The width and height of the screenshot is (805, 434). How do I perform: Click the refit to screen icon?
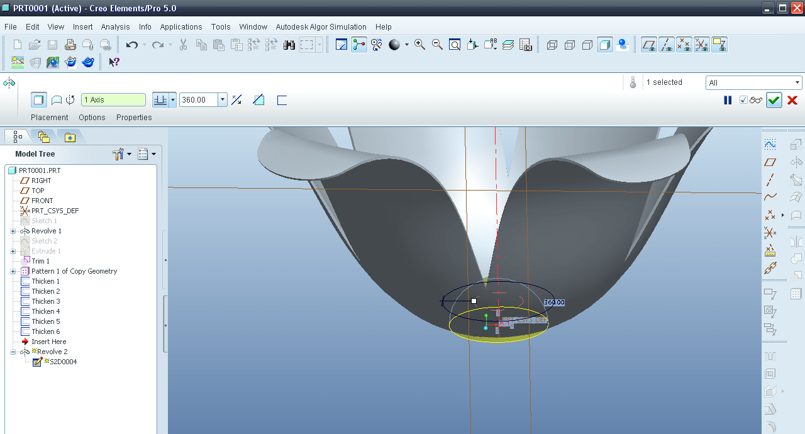tap(455, 45)
